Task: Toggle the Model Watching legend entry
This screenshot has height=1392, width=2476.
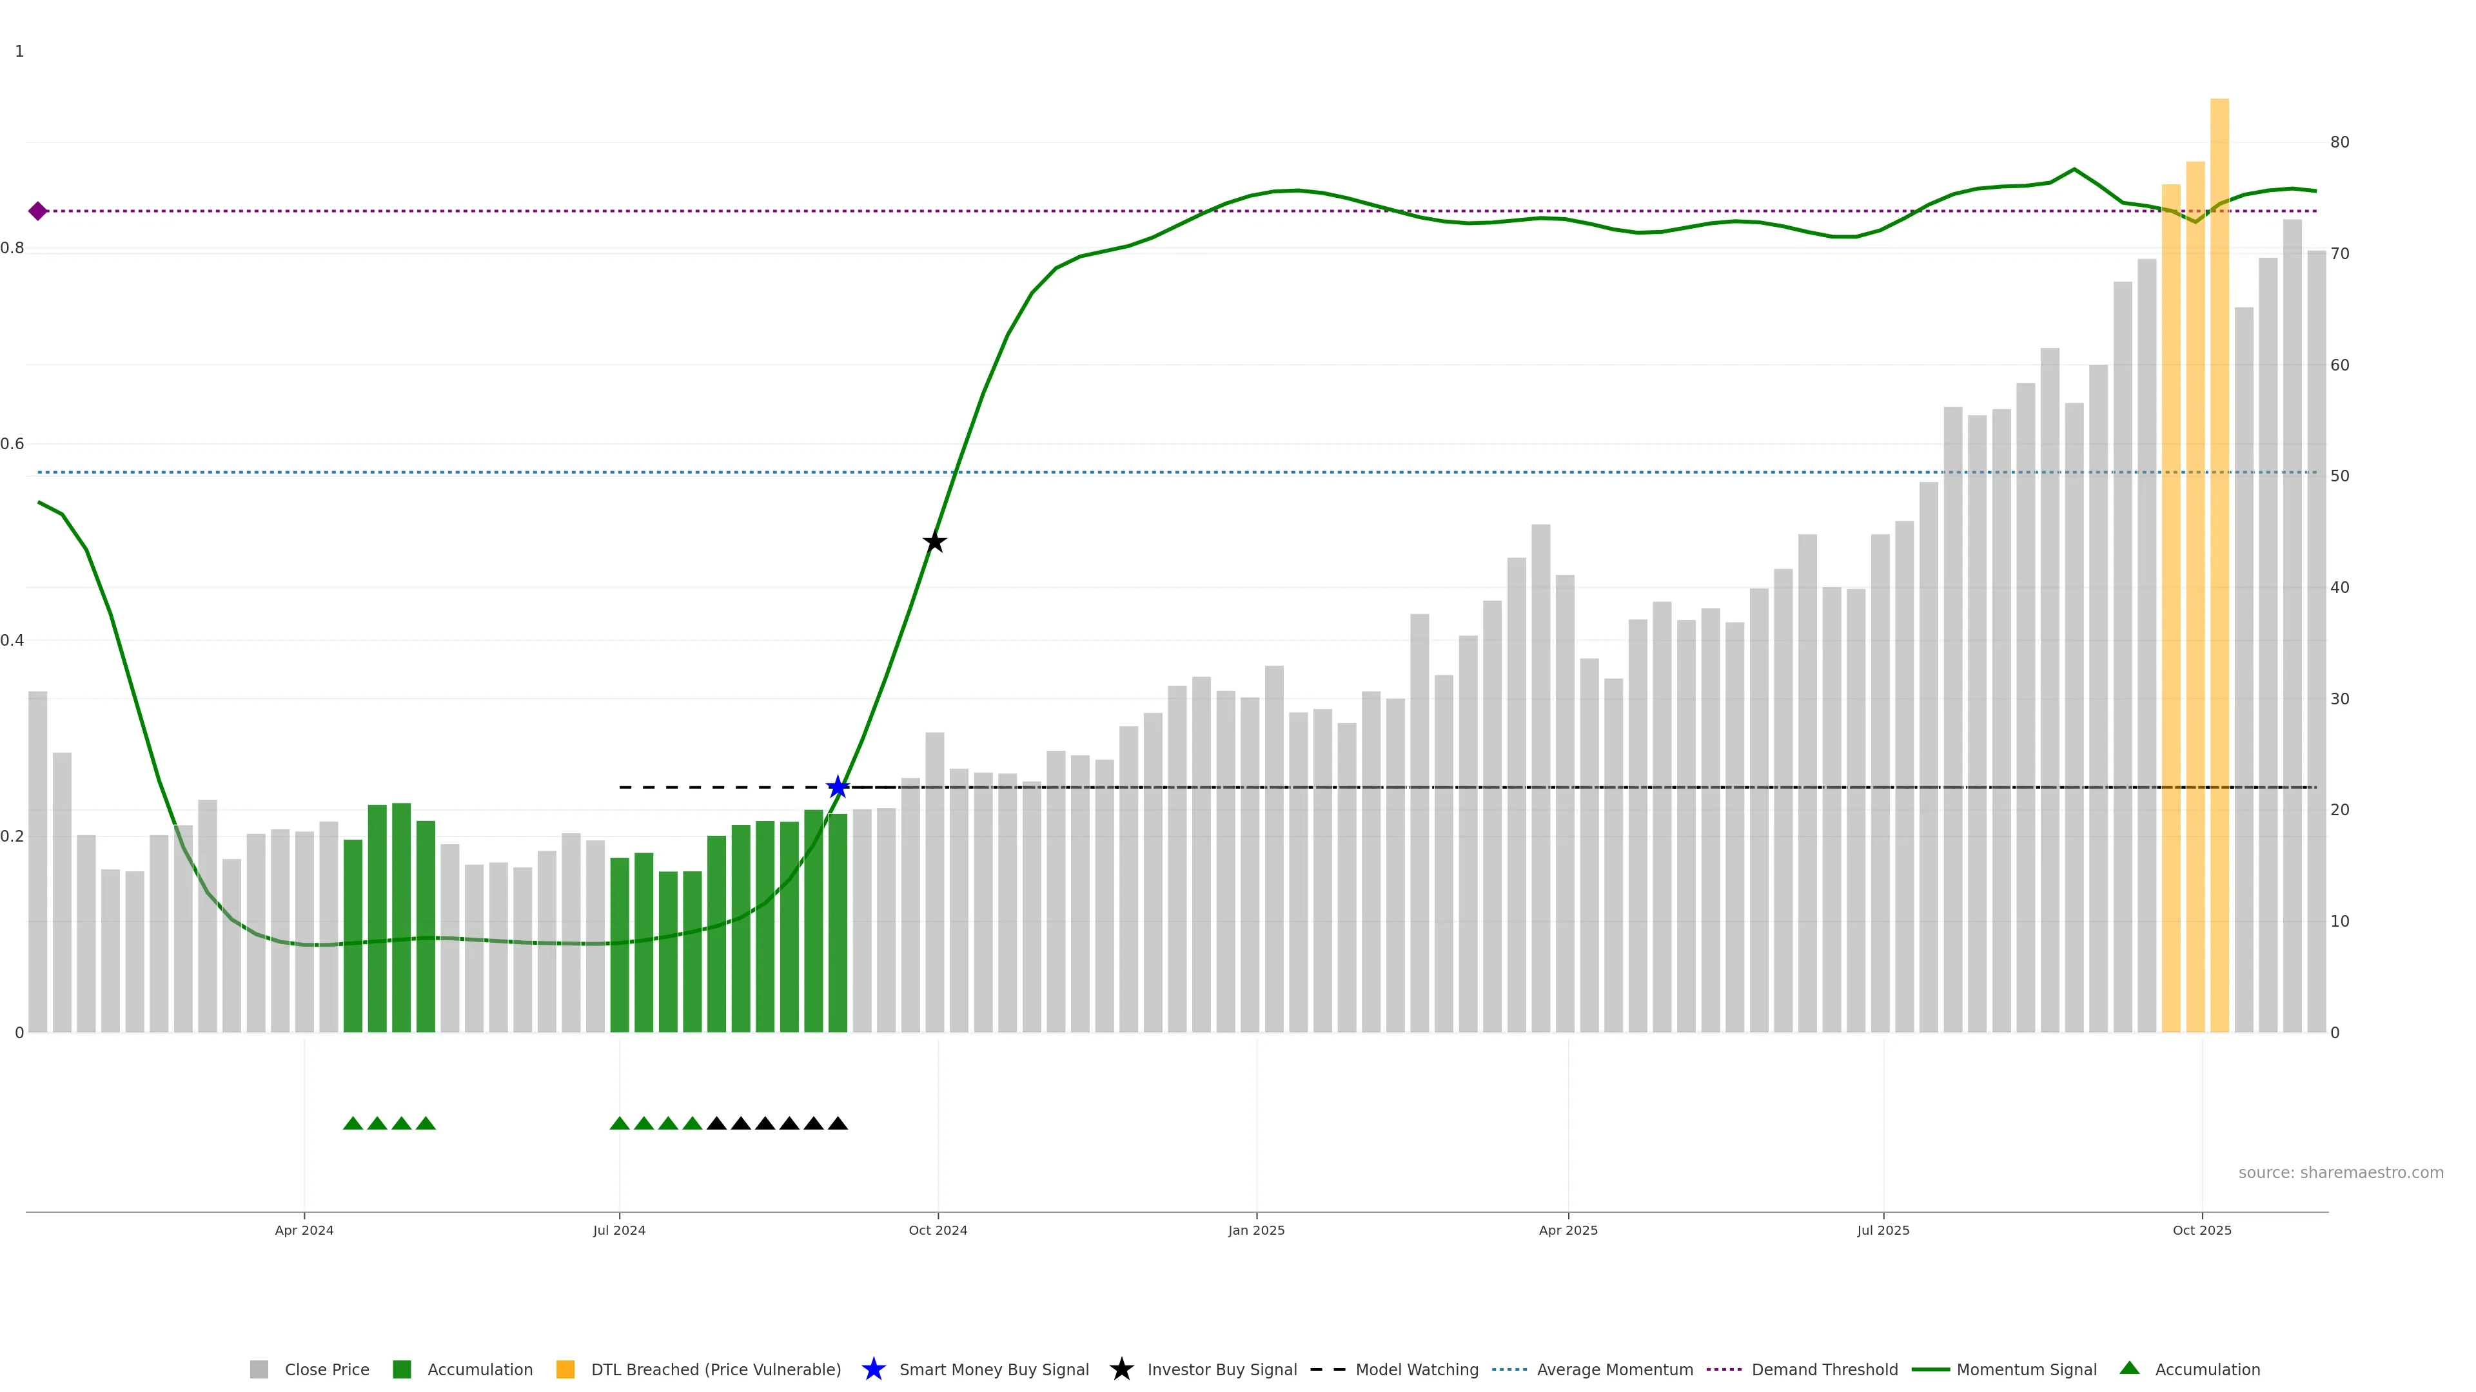Action: point(1417,1370)
